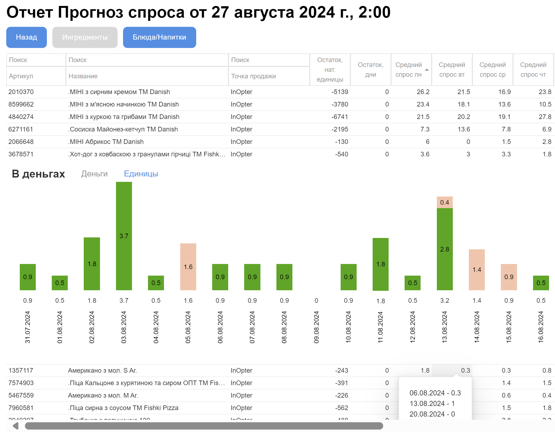The image size is (555, 432).
Task: Select .МІНІ з м'ясною начинкою TM Danish row
Action: tap(280, 104)
